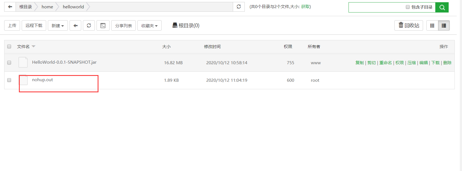
Task: Check the nohup.out row checkbox
Action: click(x=9, y=80)
